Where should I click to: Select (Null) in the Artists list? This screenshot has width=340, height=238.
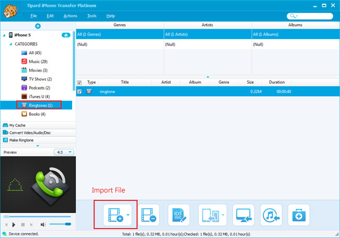[x=208, y=44]
